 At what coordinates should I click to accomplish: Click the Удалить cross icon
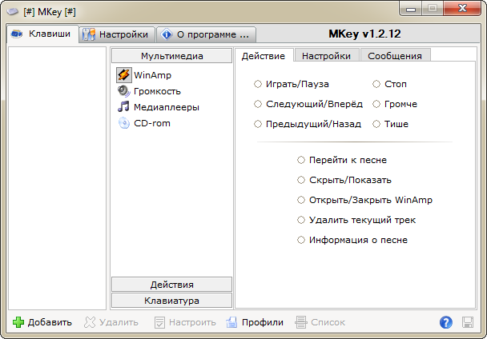(90, 322)
